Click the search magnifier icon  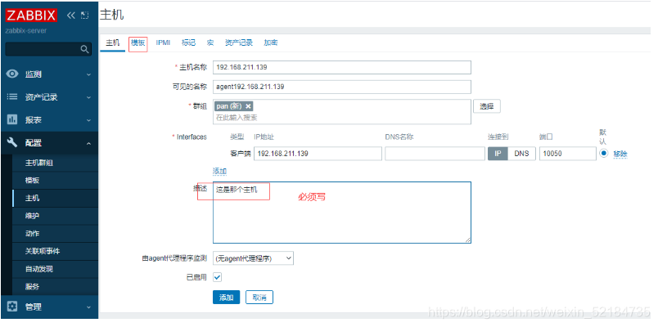(84, 50)
